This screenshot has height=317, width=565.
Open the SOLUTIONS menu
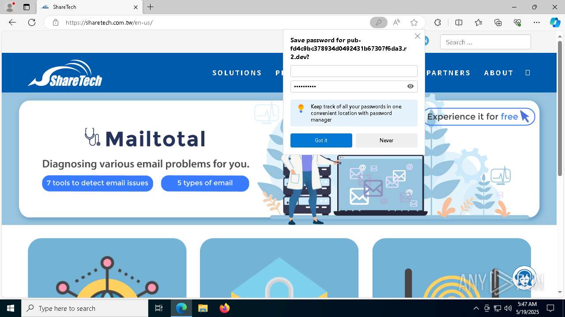pyautogui.click(x=237, y=73)
